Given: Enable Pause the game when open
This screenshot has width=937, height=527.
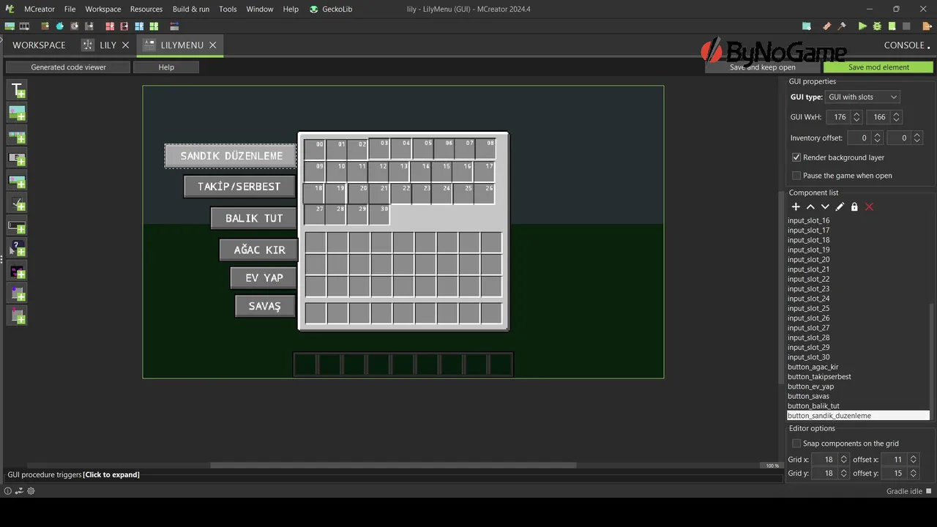Looking at the screenshot, I should tap(796, 176).
